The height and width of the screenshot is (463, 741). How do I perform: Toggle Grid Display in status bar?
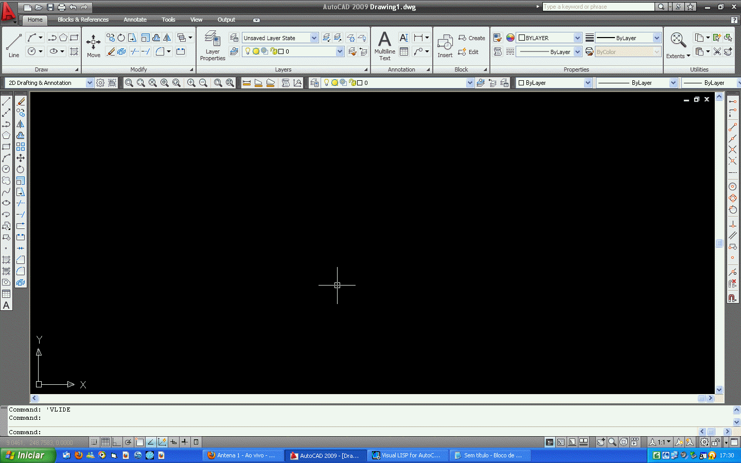105,442
